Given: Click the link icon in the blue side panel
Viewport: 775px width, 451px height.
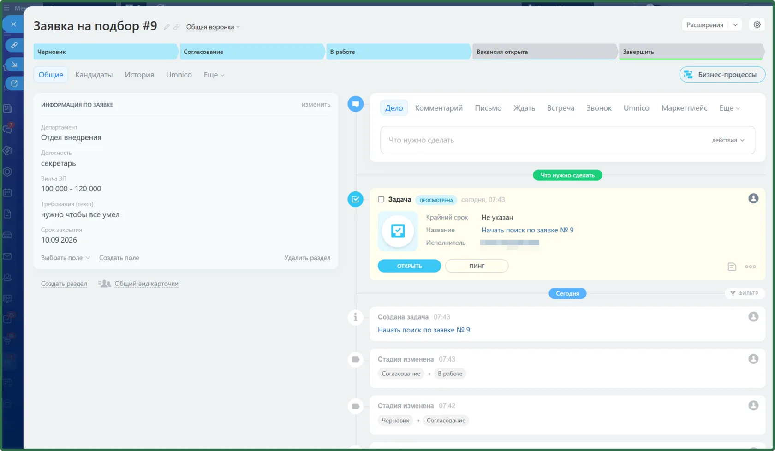Looking at the screenshot, I should (14, 45).
